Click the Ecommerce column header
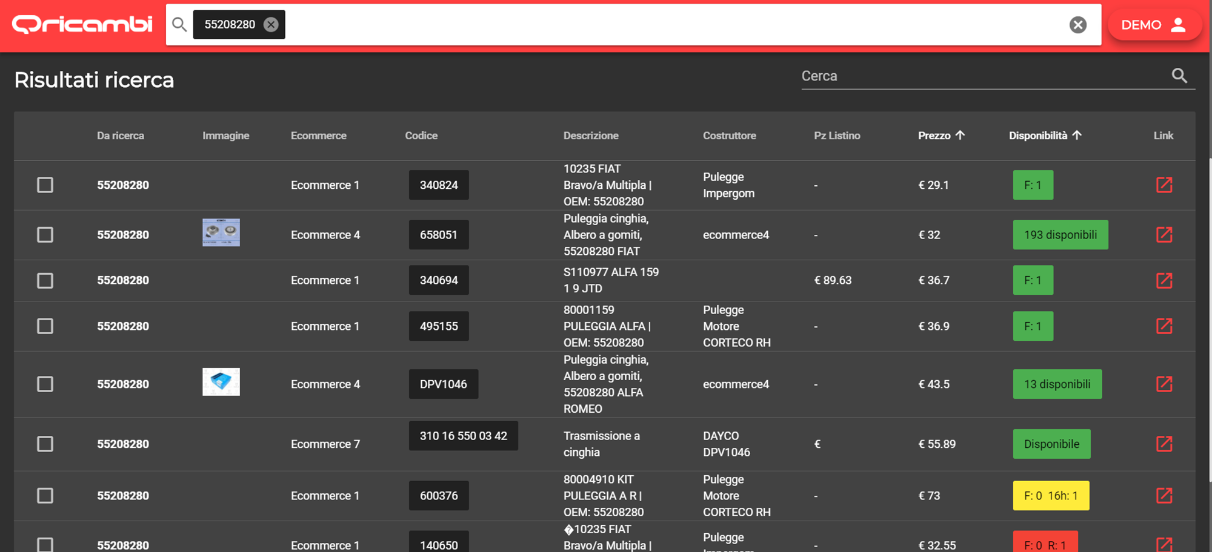Image resolution: width=1212 pixels, height=552 pixels. pos(318,136)
